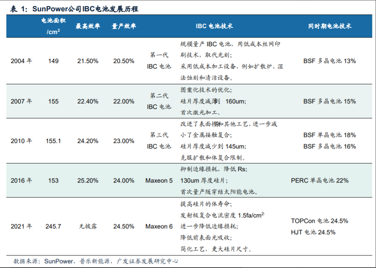Click mass production efficiency '24.00%'
This screenshot has height=268, width=376.
tap(124, 180)
